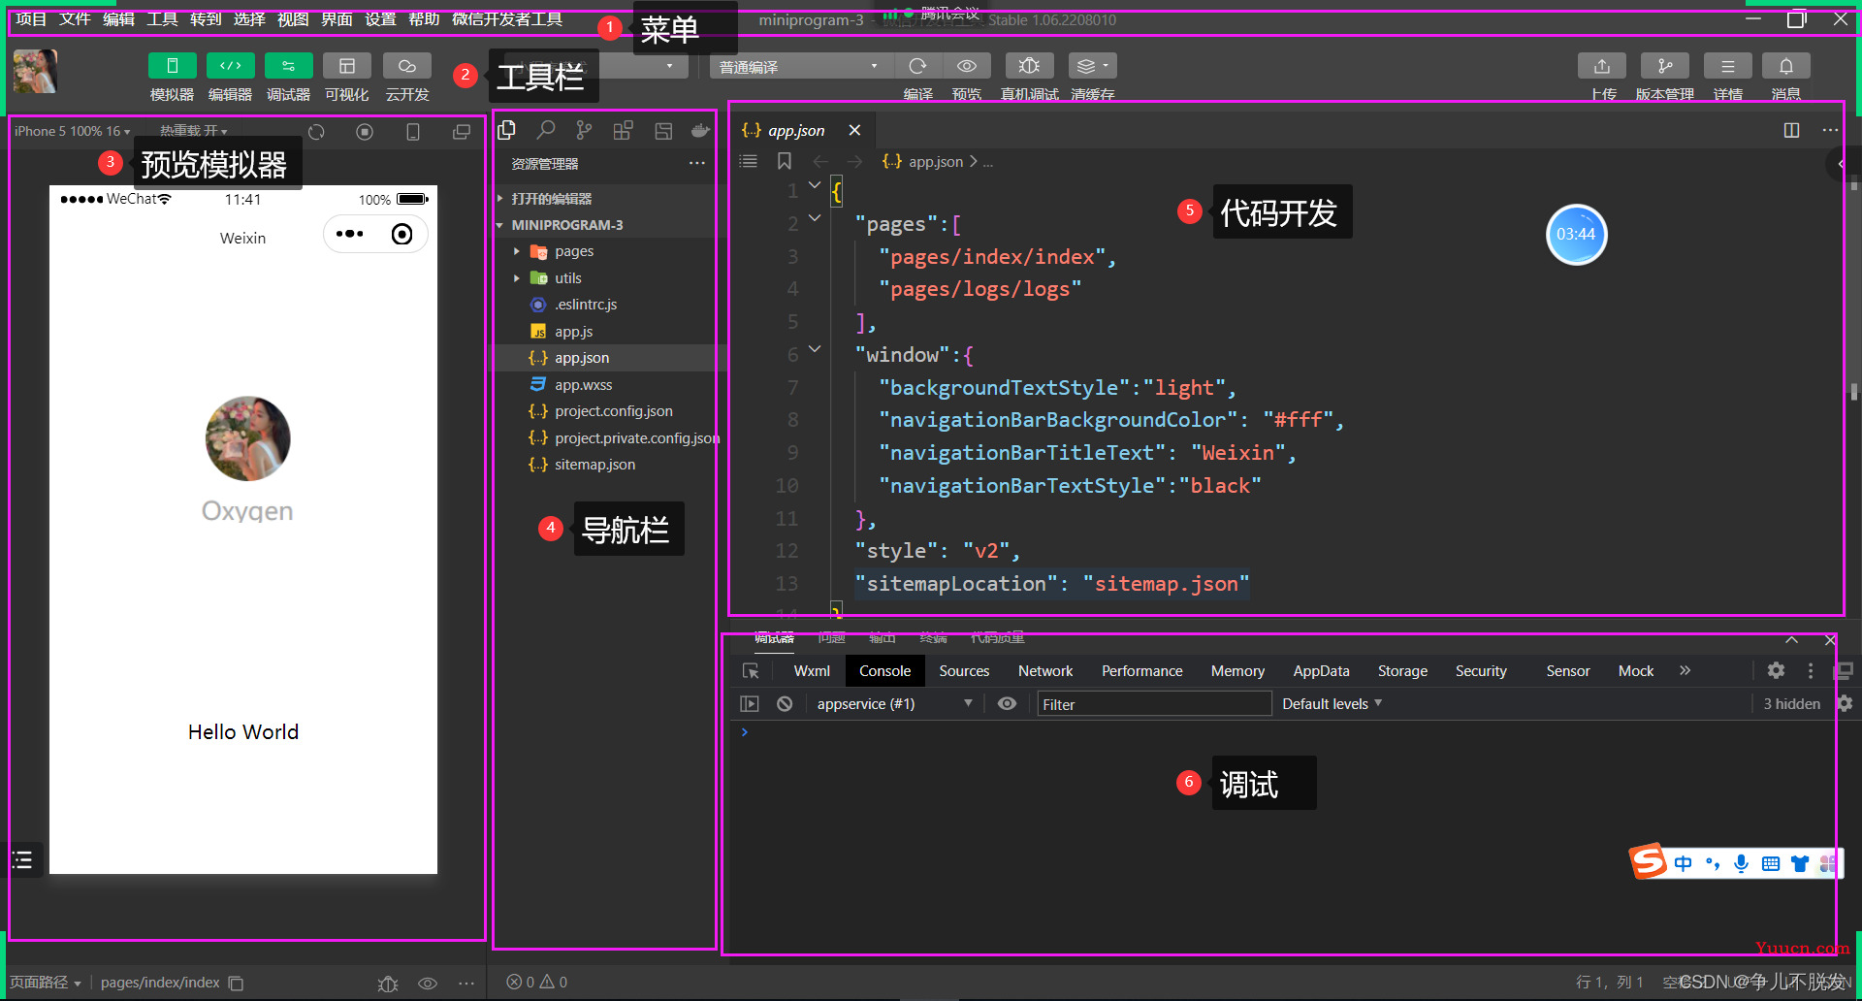Open the 详情 details panel
Screen dimensions: 1862x1001
coord(1727,66)
